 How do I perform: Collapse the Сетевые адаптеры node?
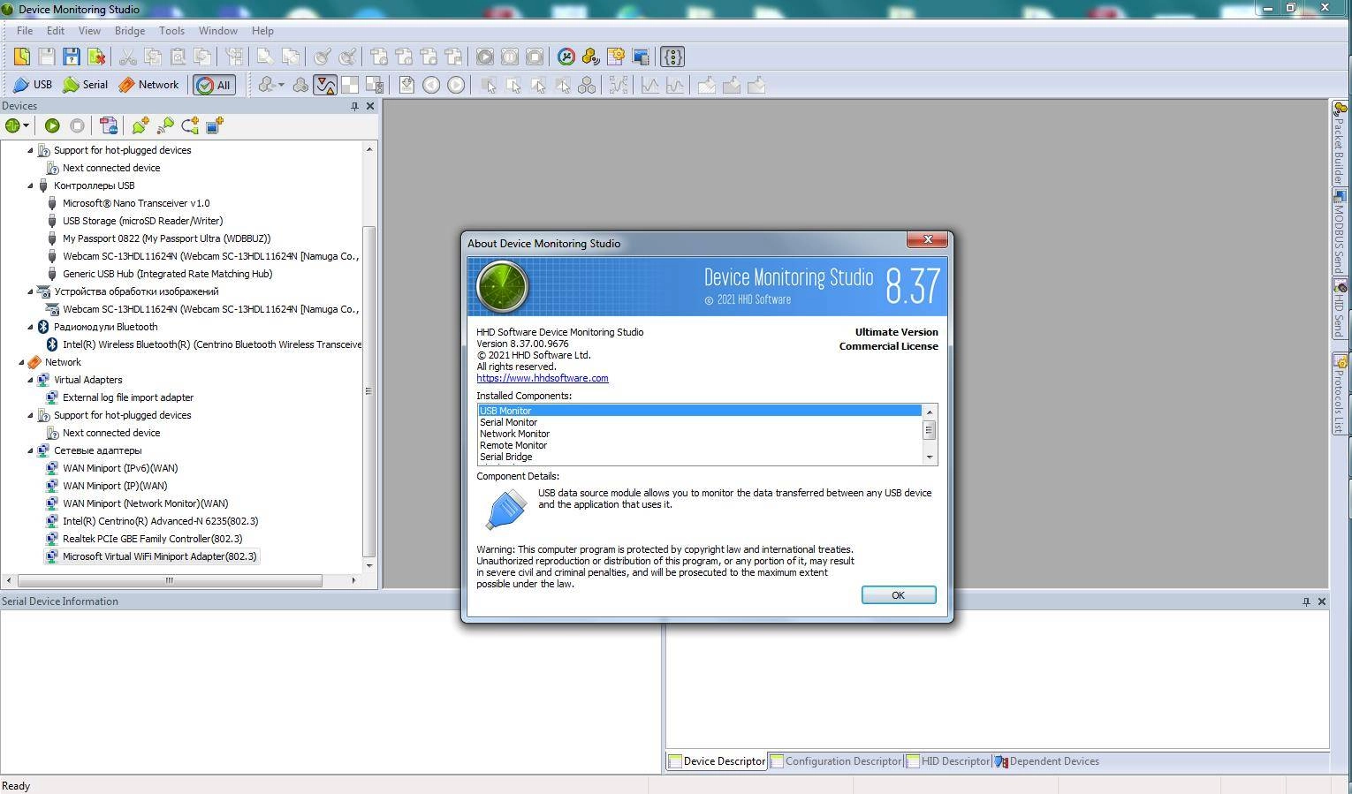(30, 450)
